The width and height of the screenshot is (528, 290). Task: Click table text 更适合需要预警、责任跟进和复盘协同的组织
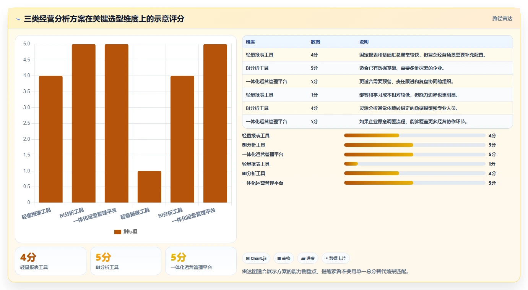(x=406, y=82)
